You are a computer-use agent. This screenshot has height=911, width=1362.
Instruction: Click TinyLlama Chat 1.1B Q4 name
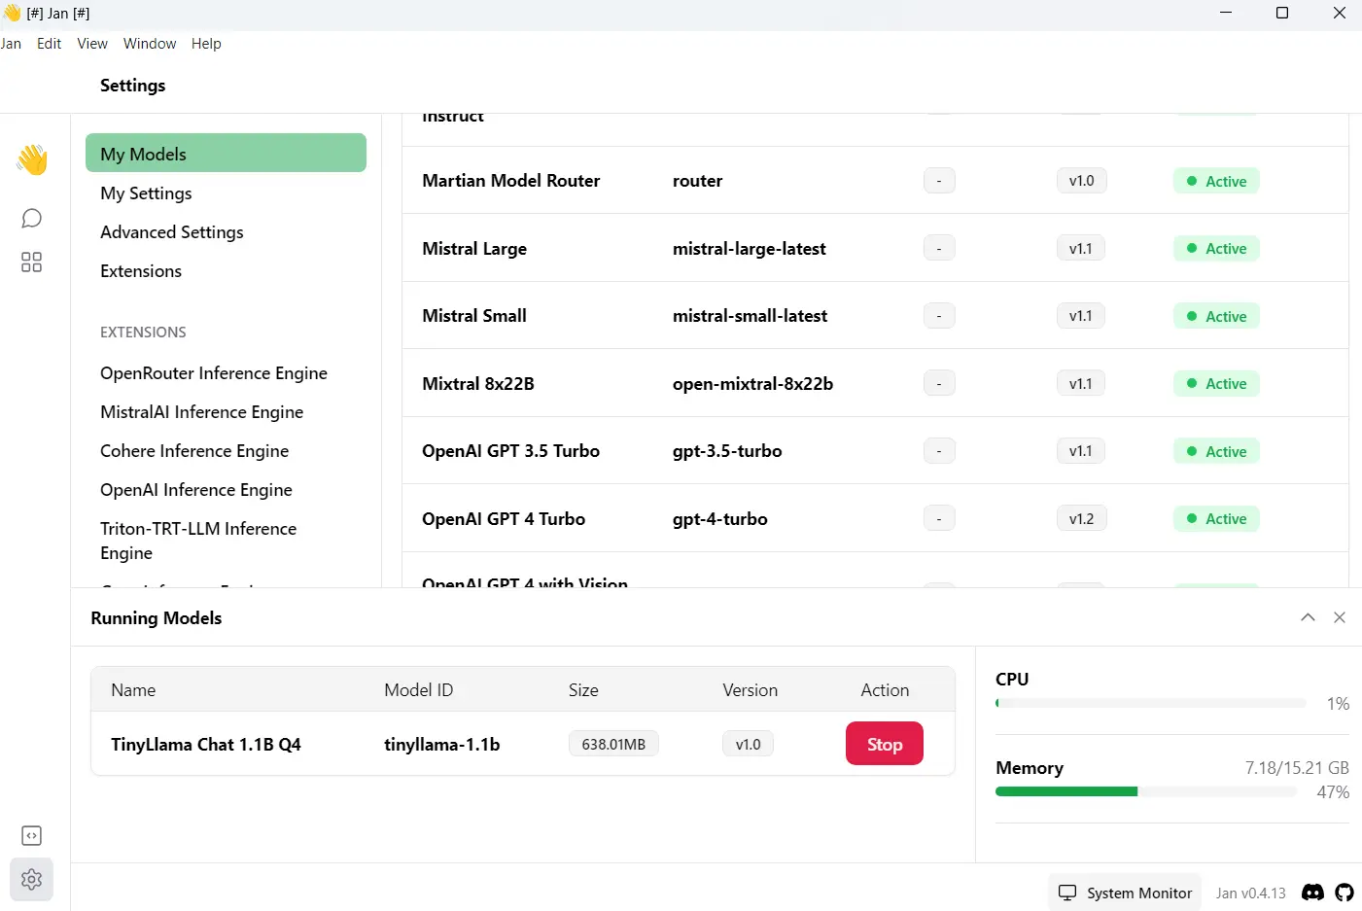click(206, 745)
